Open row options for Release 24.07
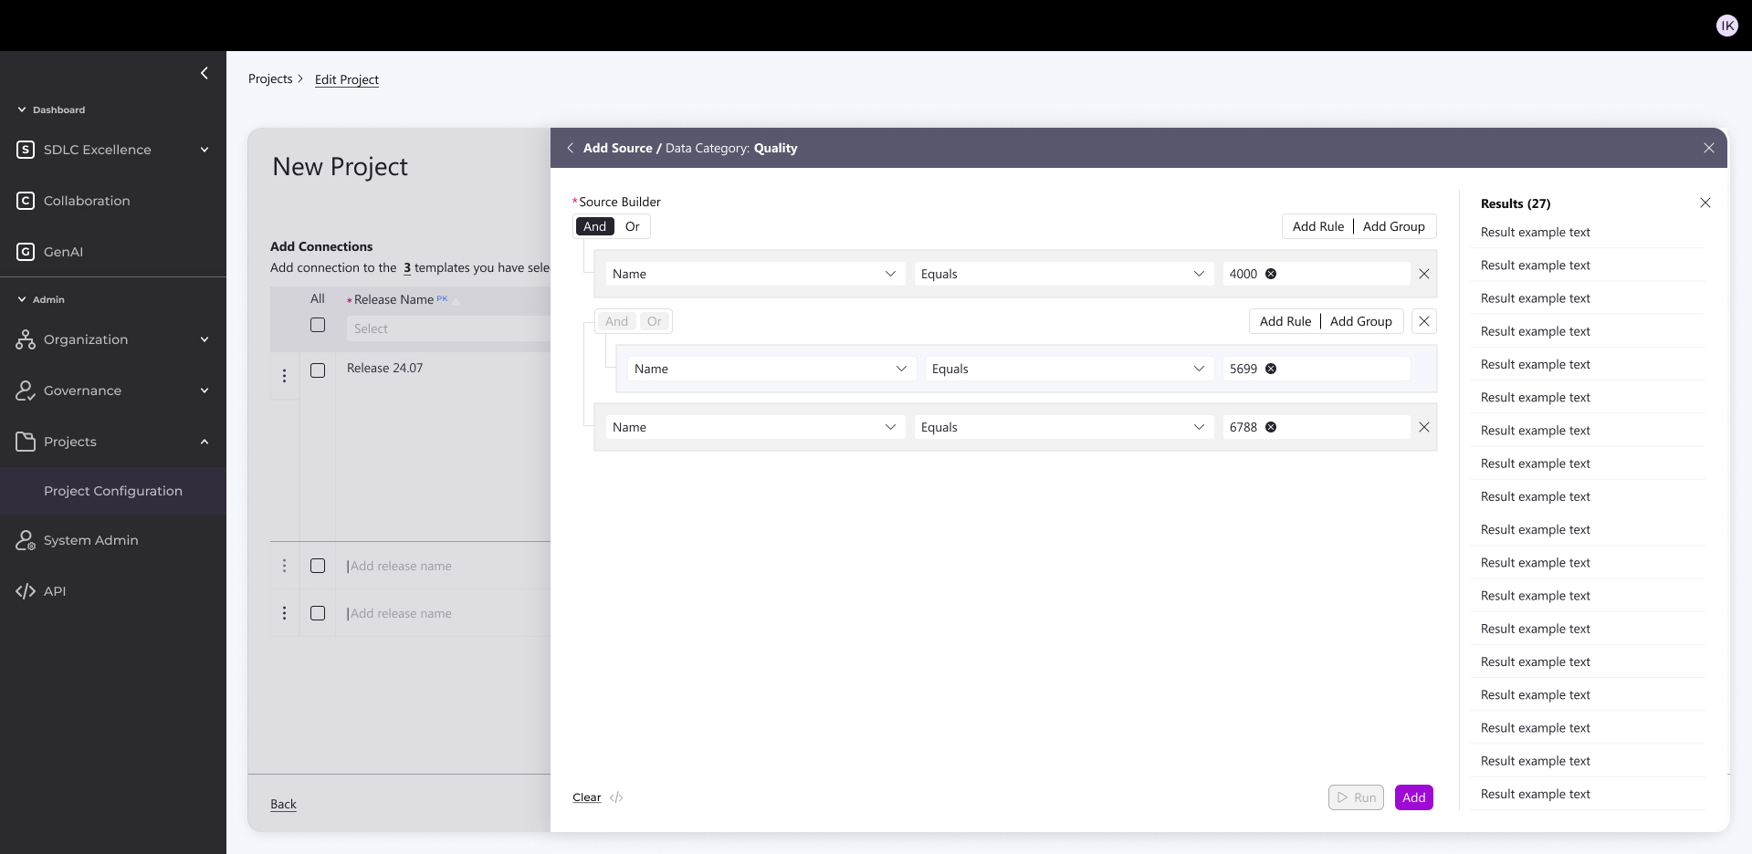 [x=284, y=376]
